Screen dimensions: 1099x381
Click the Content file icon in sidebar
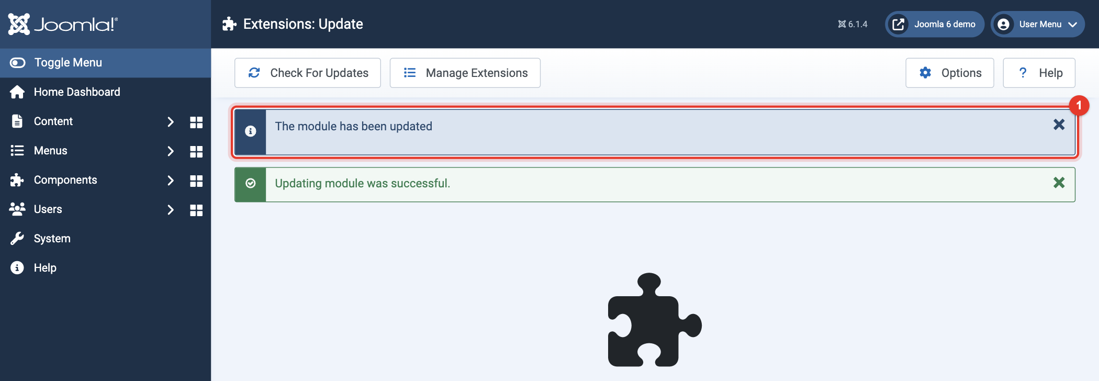pyautogui.click(x=17, y=121)
